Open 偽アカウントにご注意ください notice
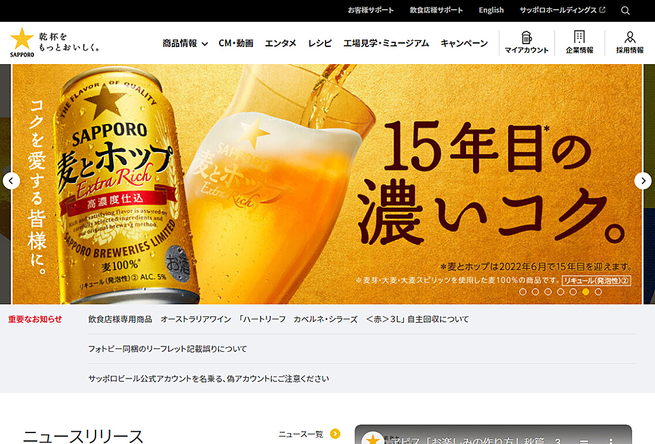The image size is (655, 444). coord(209,379)
